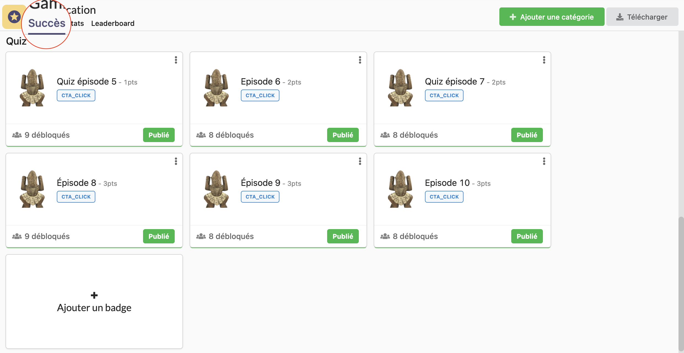Open three-dot menu on Episode 6 card
684x353 pixels.
(x=360, y=60)
